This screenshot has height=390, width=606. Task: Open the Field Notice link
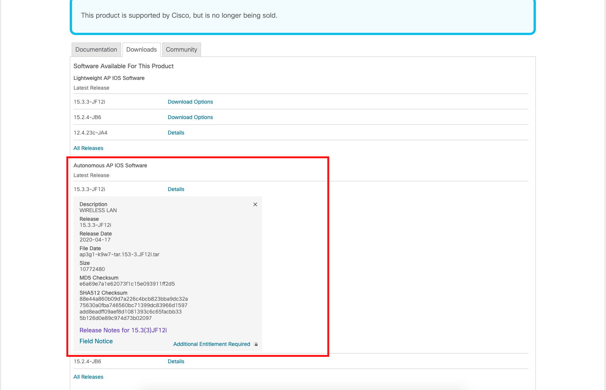pyautogui.click(x=96, y=341)
